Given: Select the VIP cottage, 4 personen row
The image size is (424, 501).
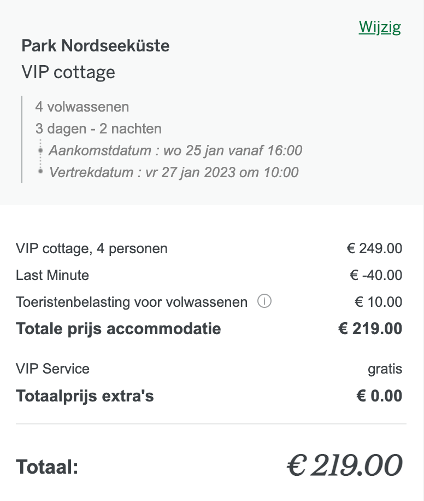Looking at the screenshot, I should point(209,248).
